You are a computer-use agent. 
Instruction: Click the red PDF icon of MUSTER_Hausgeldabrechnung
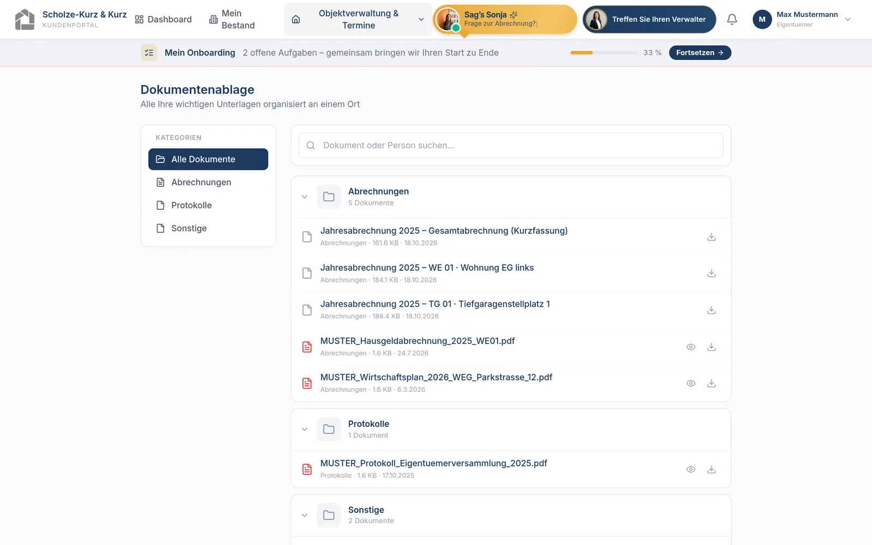pos(307,347)
